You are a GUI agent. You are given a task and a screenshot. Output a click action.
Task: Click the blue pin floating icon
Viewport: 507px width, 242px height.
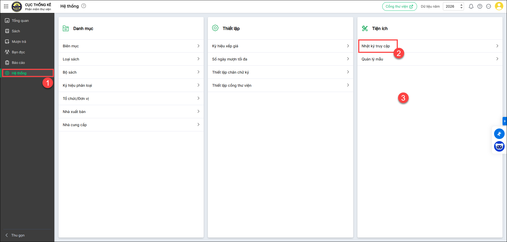[499, 134]
